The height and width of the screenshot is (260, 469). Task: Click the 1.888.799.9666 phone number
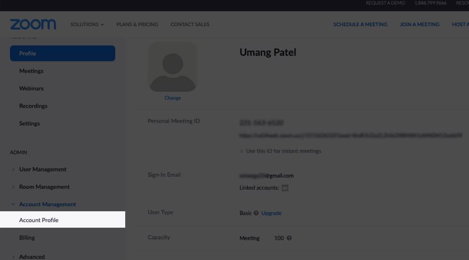431,3
